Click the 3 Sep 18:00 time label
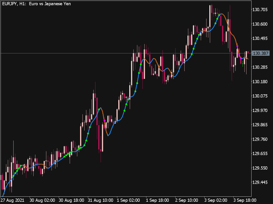 (x=245, y=200)
